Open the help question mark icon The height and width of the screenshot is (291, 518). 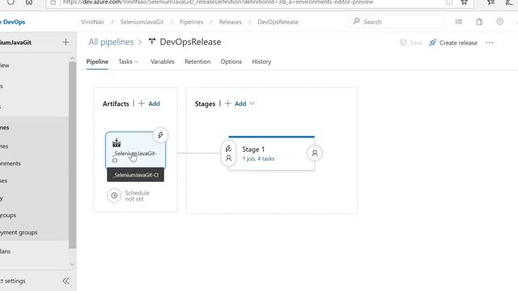coord(500,22)
